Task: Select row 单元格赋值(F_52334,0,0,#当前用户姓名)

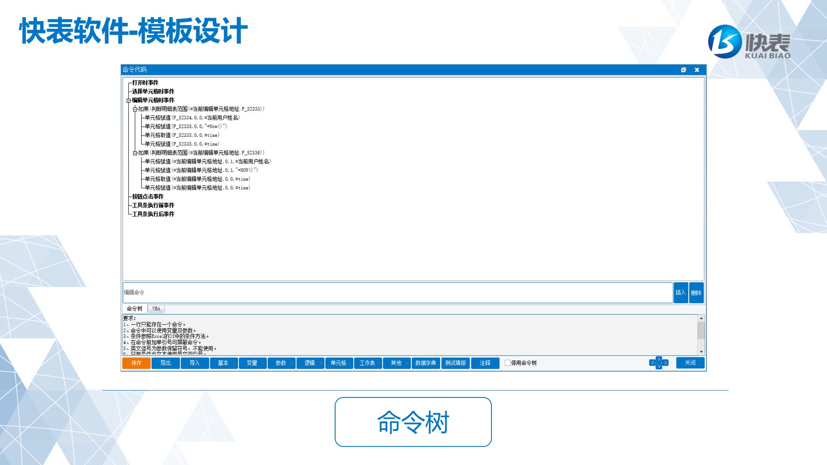Action: [x=192, y=118]
